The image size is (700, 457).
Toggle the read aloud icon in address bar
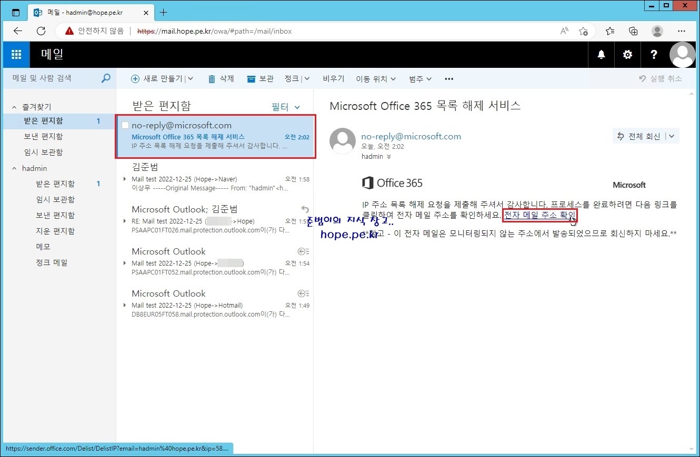[564, 31]
